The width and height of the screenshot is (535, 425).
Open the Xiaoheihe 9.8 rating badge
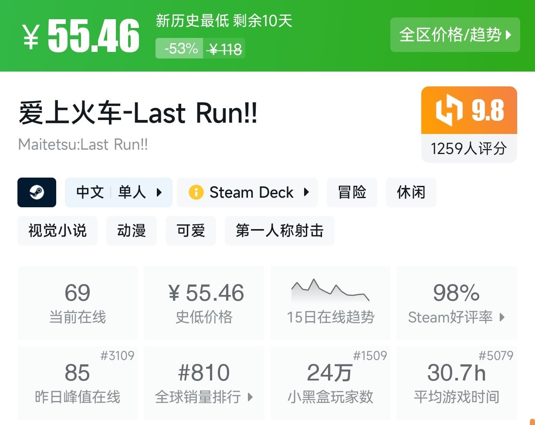pos(469,110)
